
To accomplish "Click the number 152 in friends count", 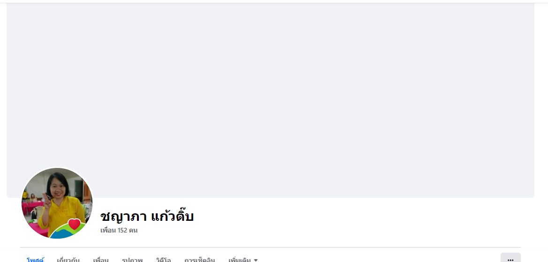I will (123, 230).
